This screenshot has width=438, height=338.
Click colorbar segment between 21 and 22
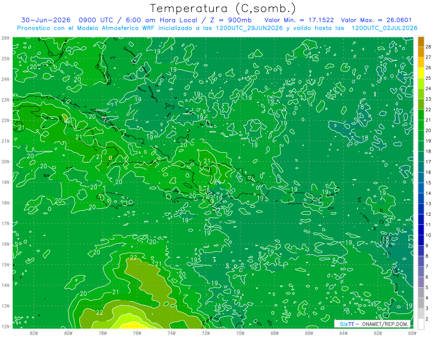[x=421, y=115]
